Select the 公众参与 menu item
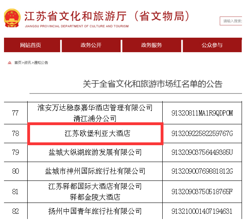 (x=212, y=45)
